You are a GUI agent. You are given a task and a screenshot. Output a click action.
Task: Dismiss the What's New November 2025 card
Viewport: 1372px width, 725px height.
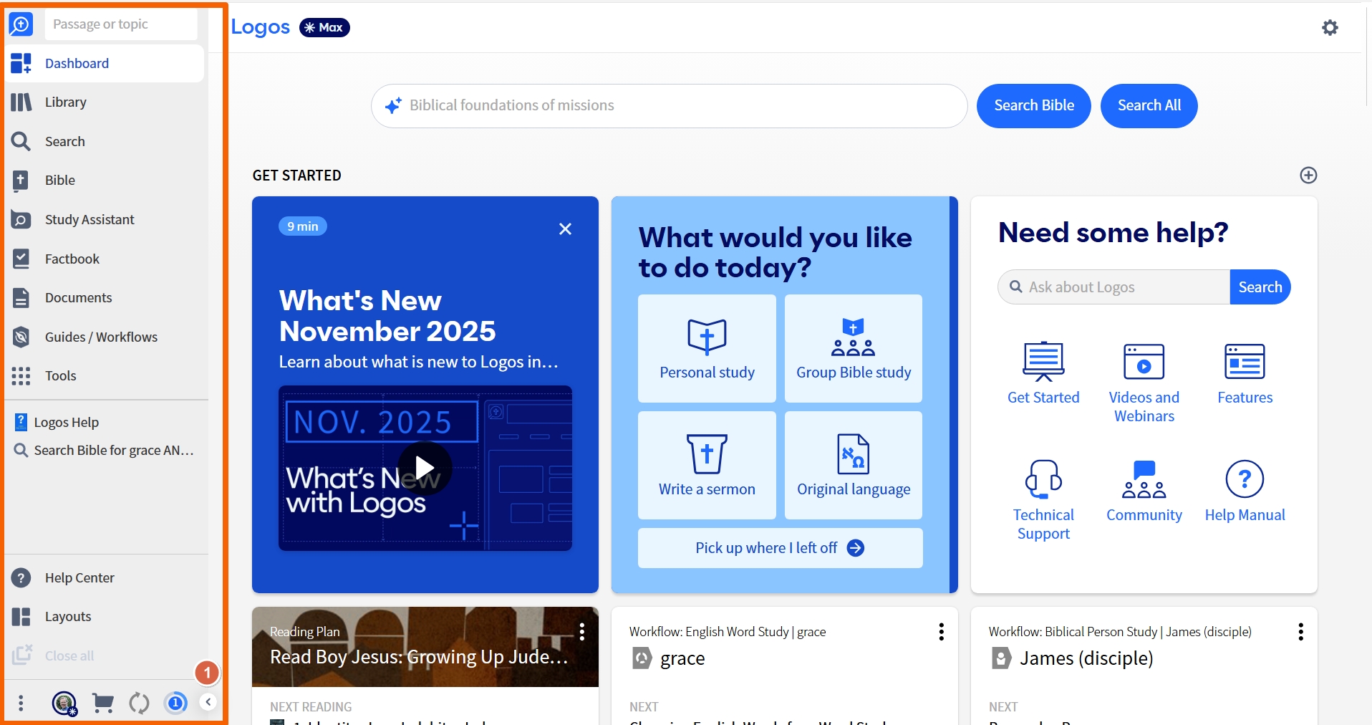565,229
